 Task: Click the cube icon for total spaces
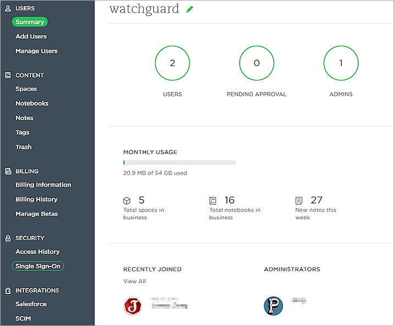[127, 200]
